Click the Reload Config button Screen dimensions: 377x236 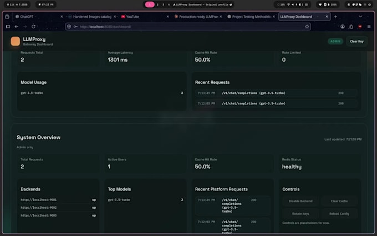pos(339,214)
